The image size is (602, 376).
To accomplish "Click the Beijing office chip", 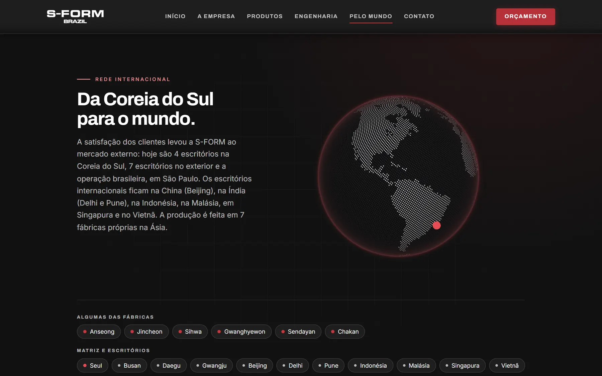I will pyautogui.click(x=255, y=366).
